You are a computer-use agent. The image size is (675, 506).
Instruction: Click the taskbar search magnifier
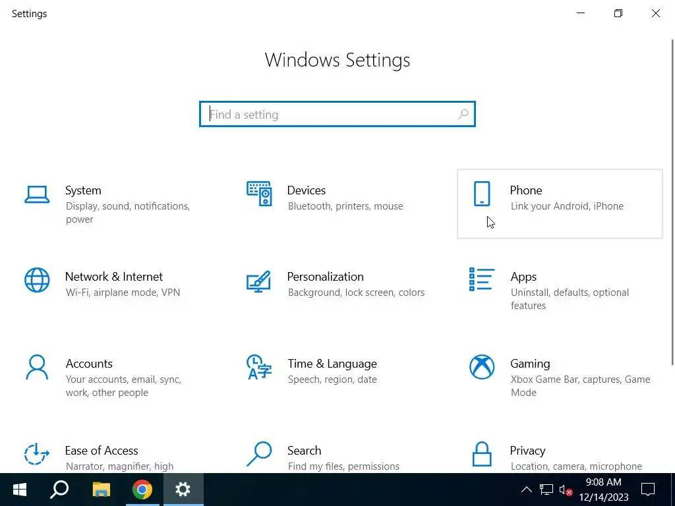pyautogui.click(x=59, y=490)
